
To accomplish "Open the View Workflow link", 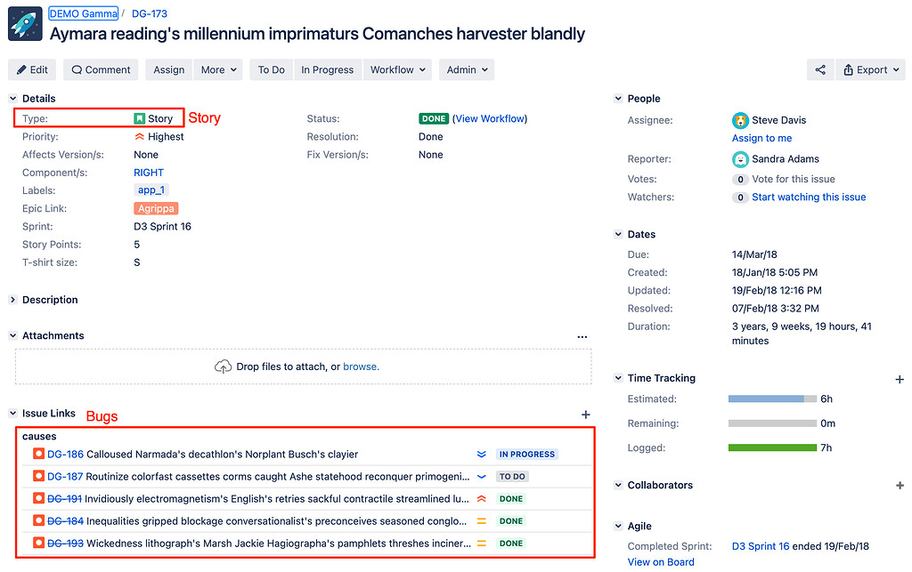I will point(490,118).
